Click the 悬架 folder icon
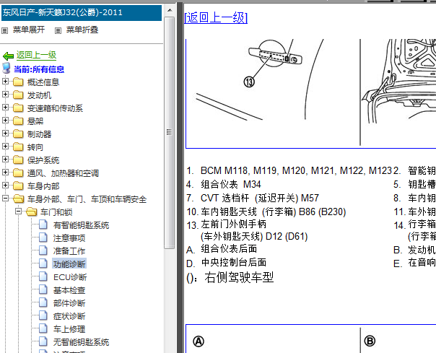The width and height of the screenshot is (436, 353). [18, 121]
